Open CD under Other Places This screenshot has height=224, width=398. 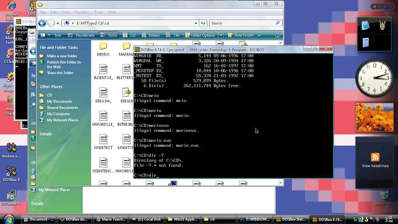(x=49, y=95)
